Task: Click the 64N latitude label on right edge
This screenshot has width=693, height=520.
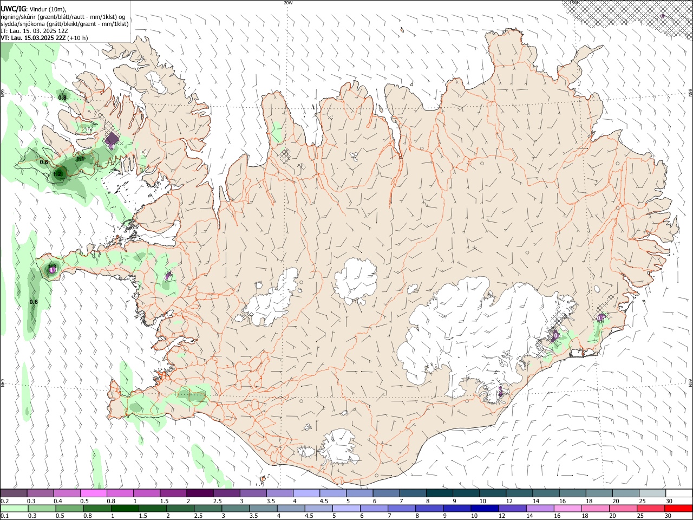Action: (x=690, y=382)
